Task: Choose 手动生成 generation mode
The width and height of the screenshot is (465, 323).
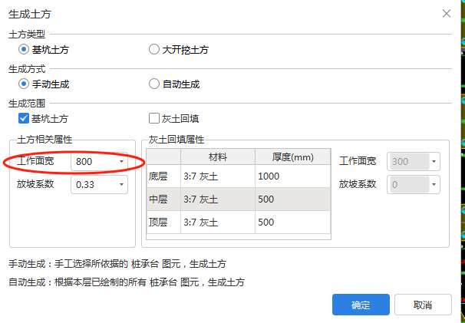Action: 24,84
